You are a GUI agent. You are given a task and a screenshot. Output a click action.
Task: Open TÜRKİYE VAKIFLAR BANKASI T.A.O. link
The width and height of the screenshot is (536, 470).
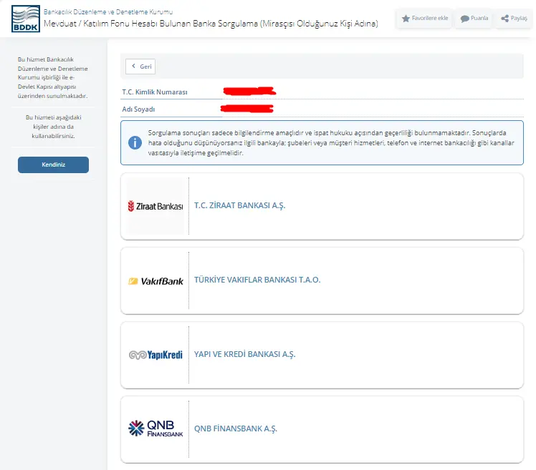[x=257, y=280]
